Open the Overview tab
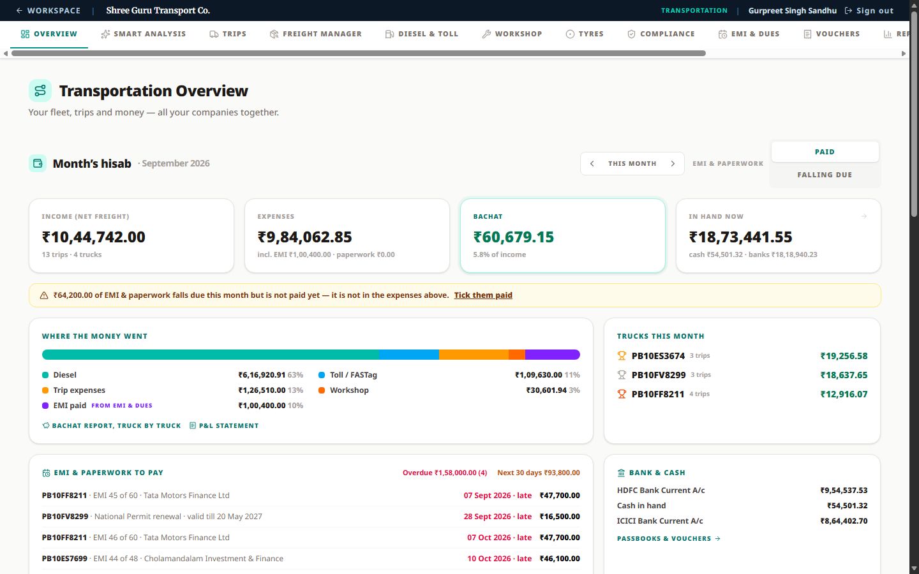This screenshot has height=574, width=919. tap(49, 34)
